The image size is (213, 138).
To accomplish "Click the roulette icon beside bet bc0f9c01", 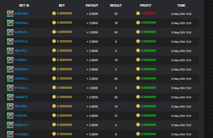I will [10, 32].
